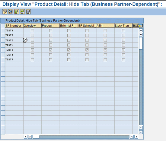Click the Select Block toolbar icon
166x141 pixels.
tap(22, 12)
